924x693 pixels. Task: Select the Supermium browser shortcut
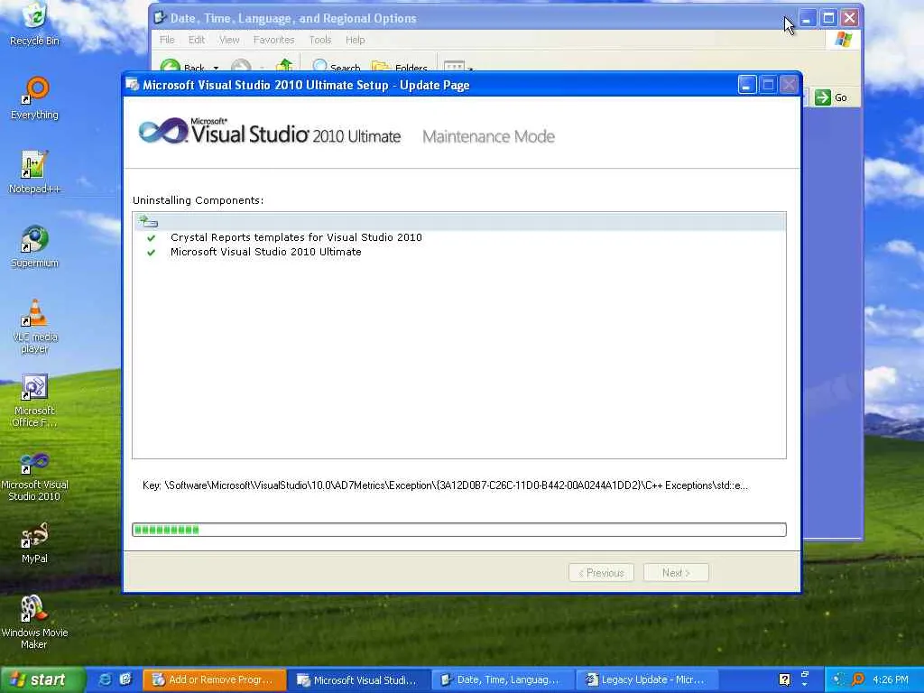pos(35,246)
